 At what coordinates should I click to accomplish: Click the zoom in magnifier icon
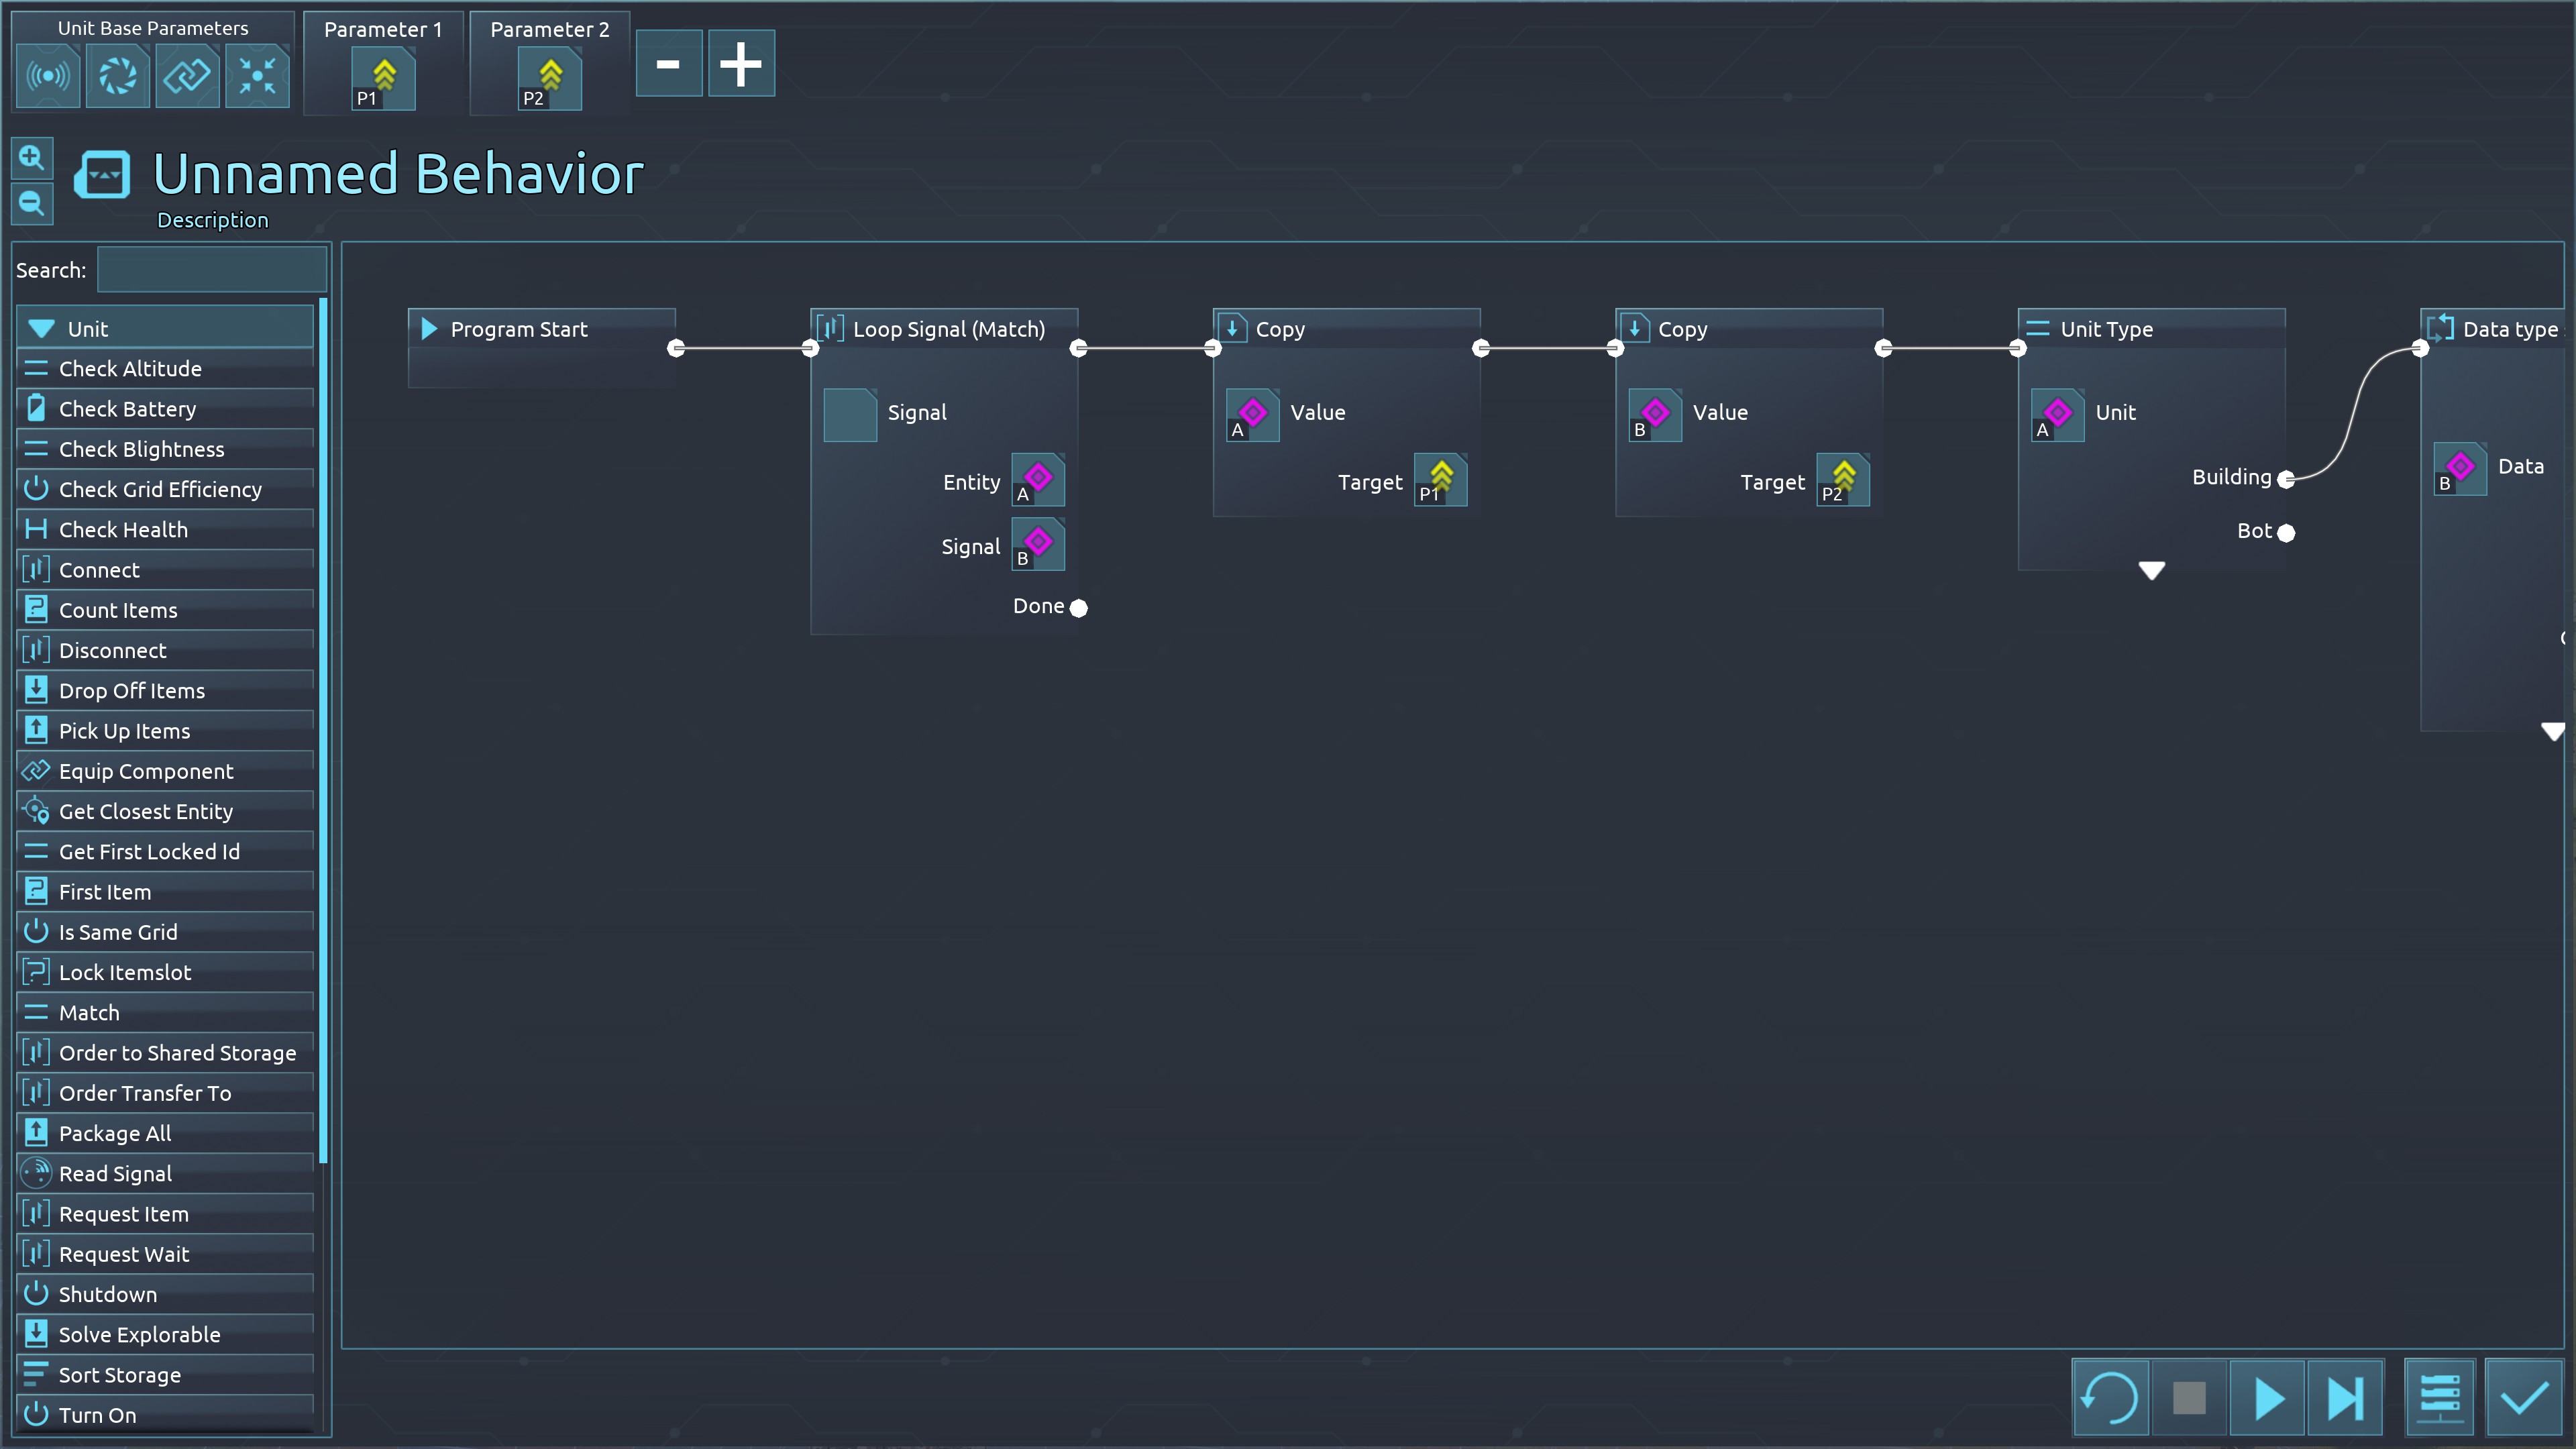31,158
